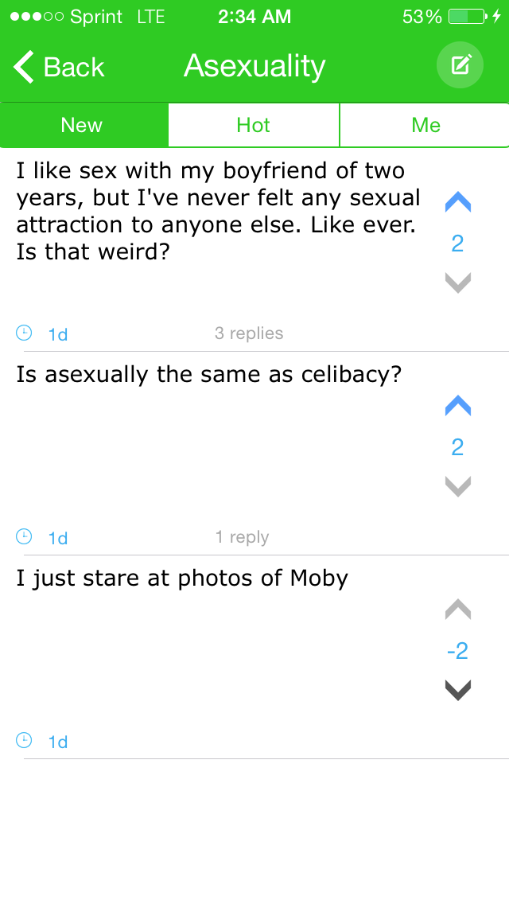Tap the charging bolt icon near battery

coord(497,16)
